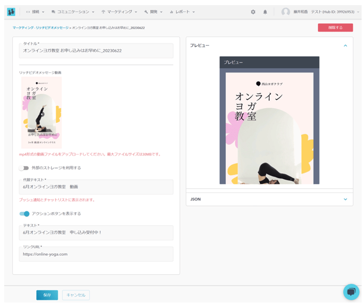Click the user avatar icon
This screenshot has width=364, height=304.
pos(286,12)
